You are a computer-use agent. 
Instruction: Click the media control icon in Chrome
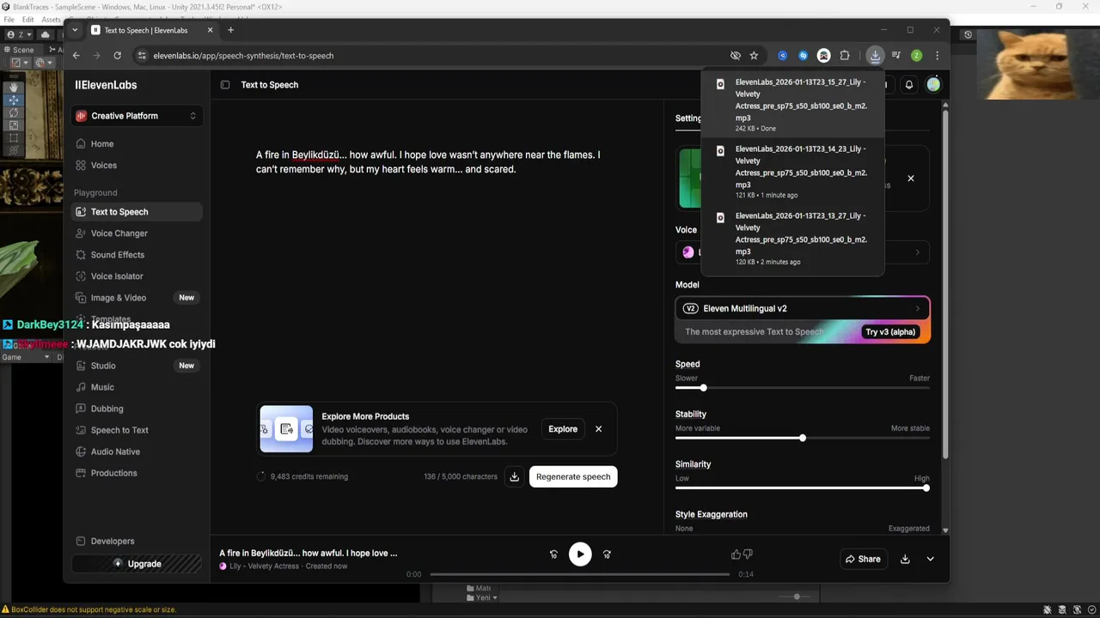pyautogui.click(x=896, y=56)
